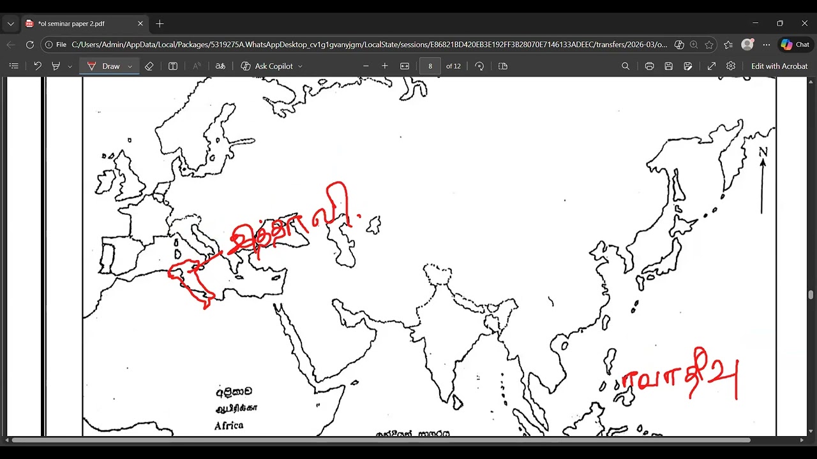
Task: Zoom out the PDF
Action: tap(366, 66)
